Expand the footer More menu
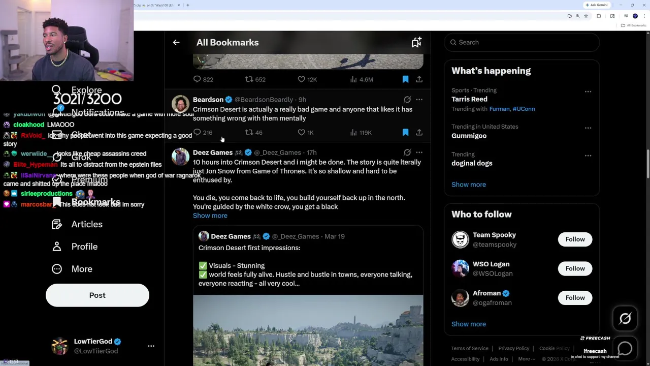650x366 pixels. coord(527,359)
